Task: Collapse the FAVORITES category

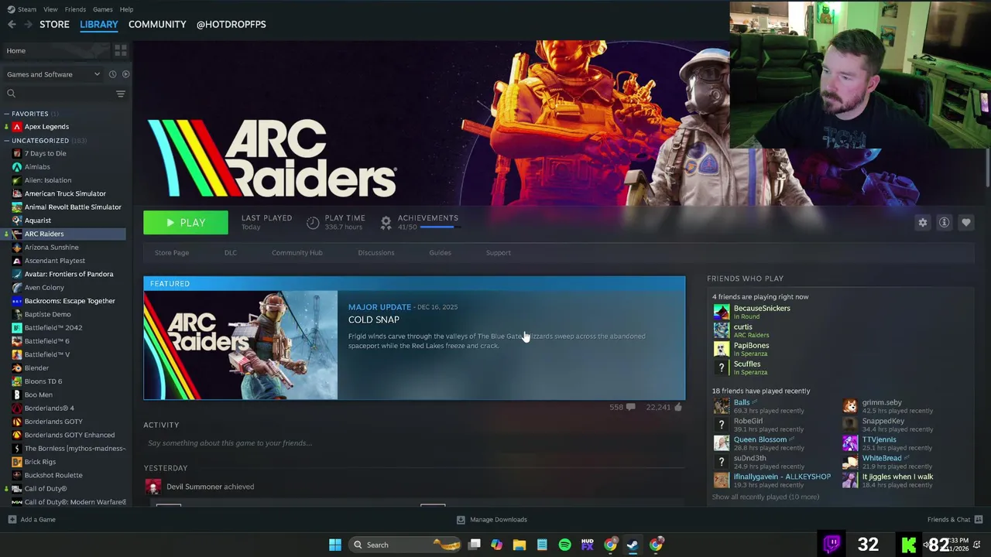Action: coord(6,114)
